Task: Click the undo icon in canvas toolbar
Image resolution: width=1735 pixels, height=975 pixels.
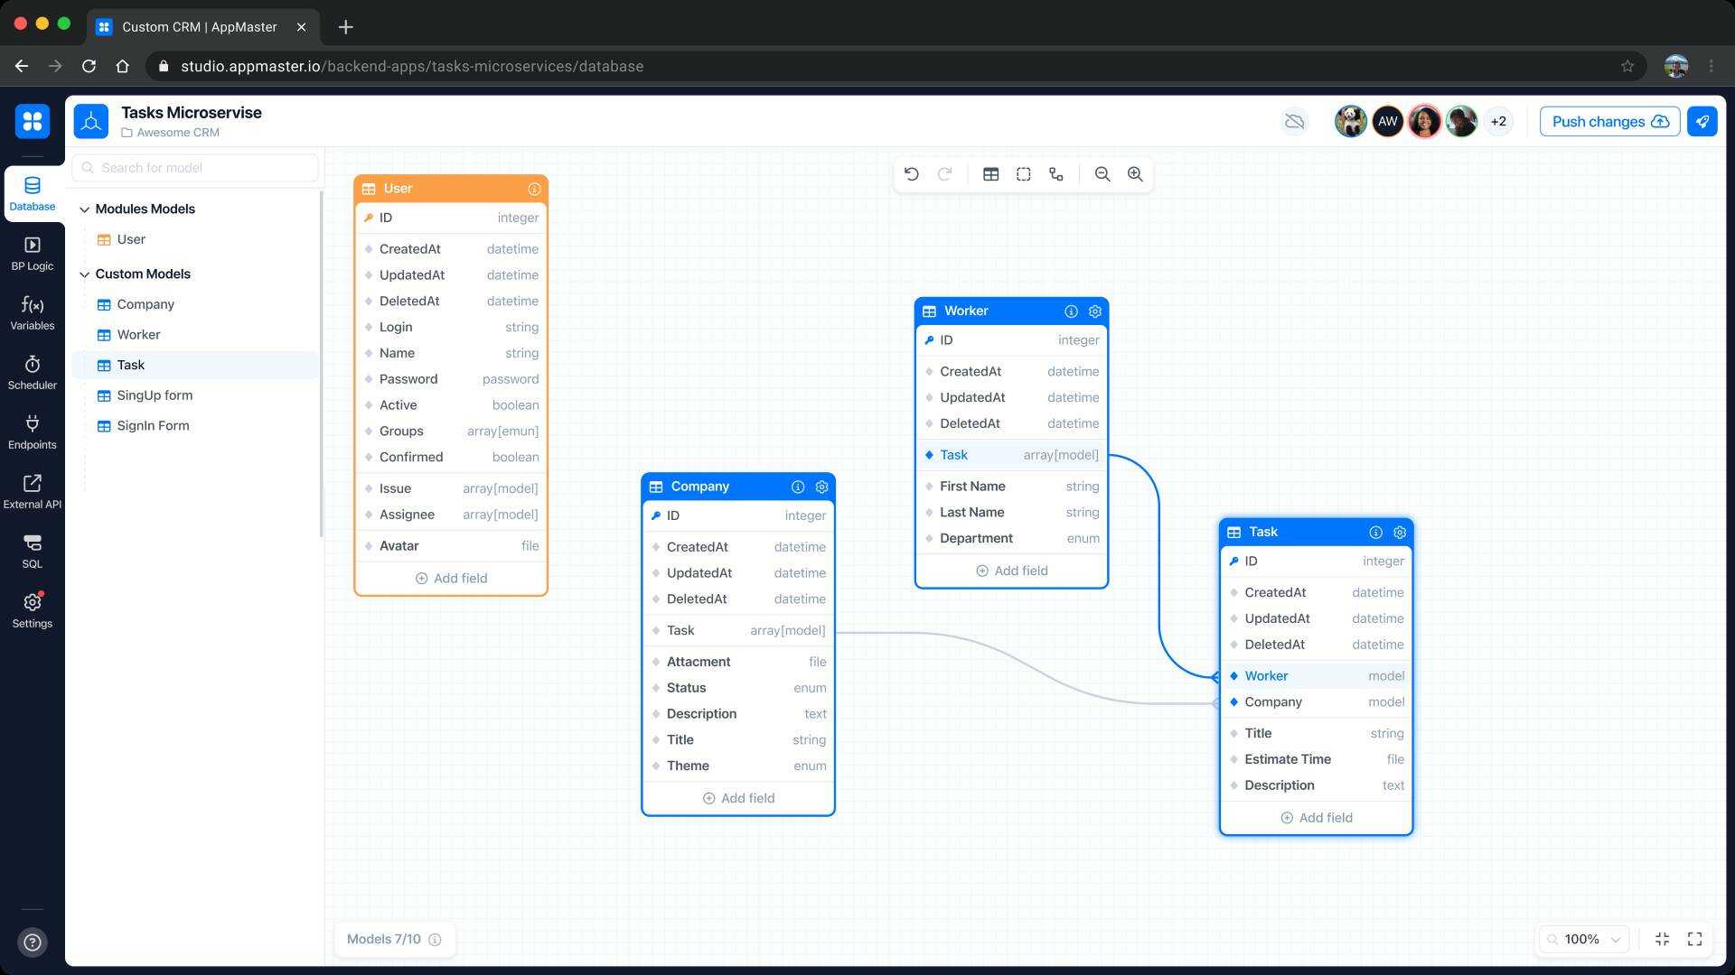Action: coord(912,174)
